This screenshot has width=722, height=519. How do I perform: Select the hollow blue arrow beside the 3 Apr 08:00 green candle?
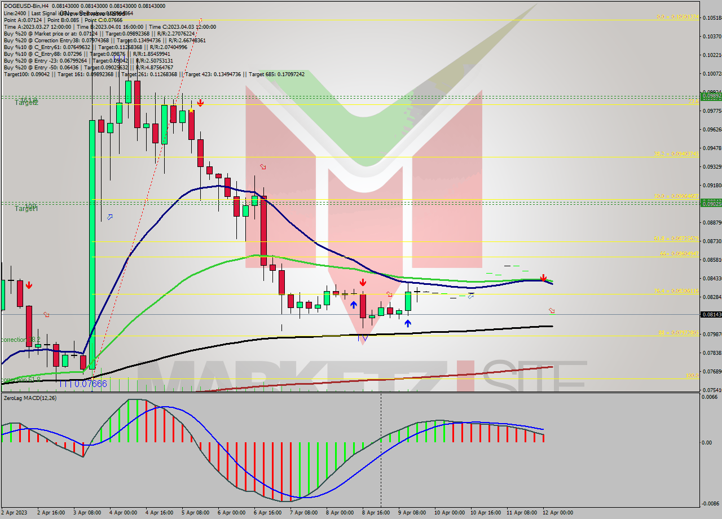point(110,217)
